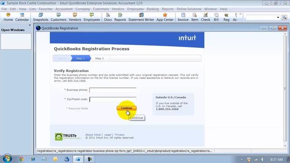Image resolution: width=290 pixels, height=163 pixels.
Task: Click the orange Continue button
Action: (x=126, y=108)
